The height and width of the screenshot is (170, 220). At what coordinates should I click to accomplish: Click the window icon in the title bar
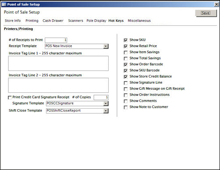click(x=4, y=4)
